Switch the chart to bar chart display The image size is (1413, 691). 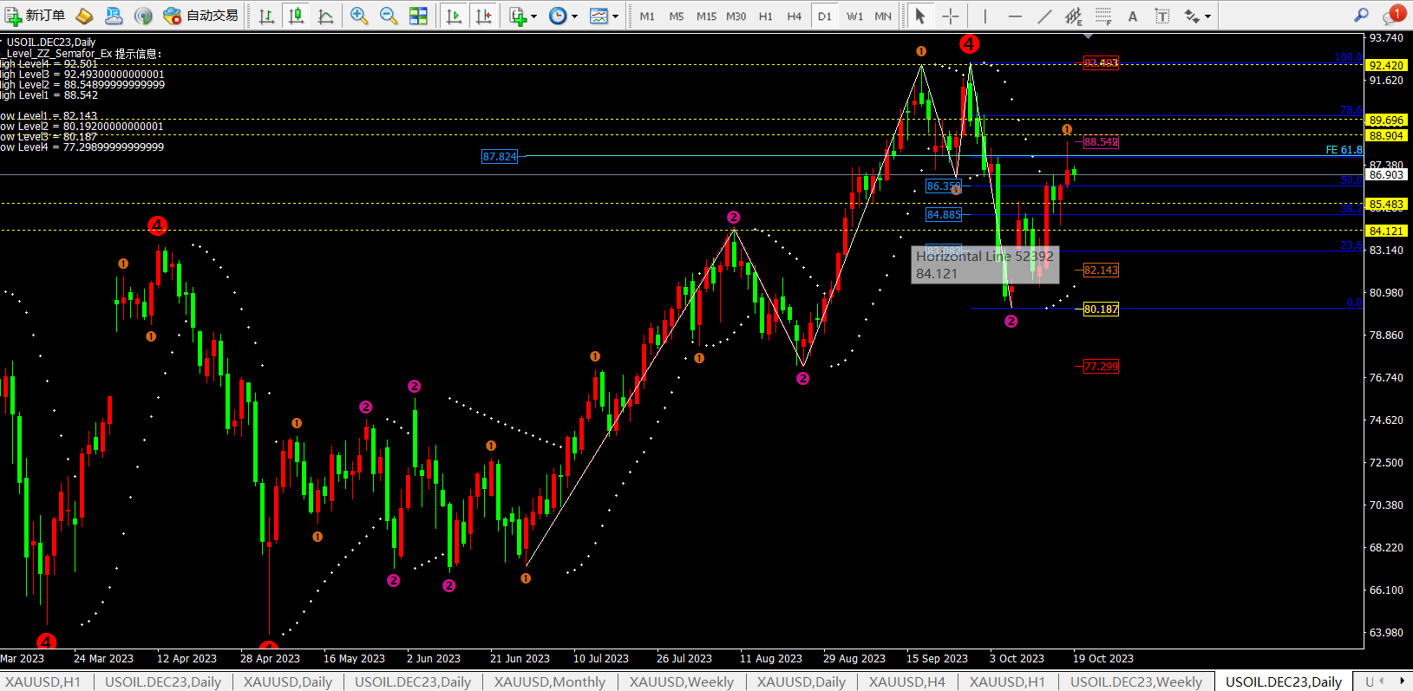pyautogui.click(x=266, y=16)
